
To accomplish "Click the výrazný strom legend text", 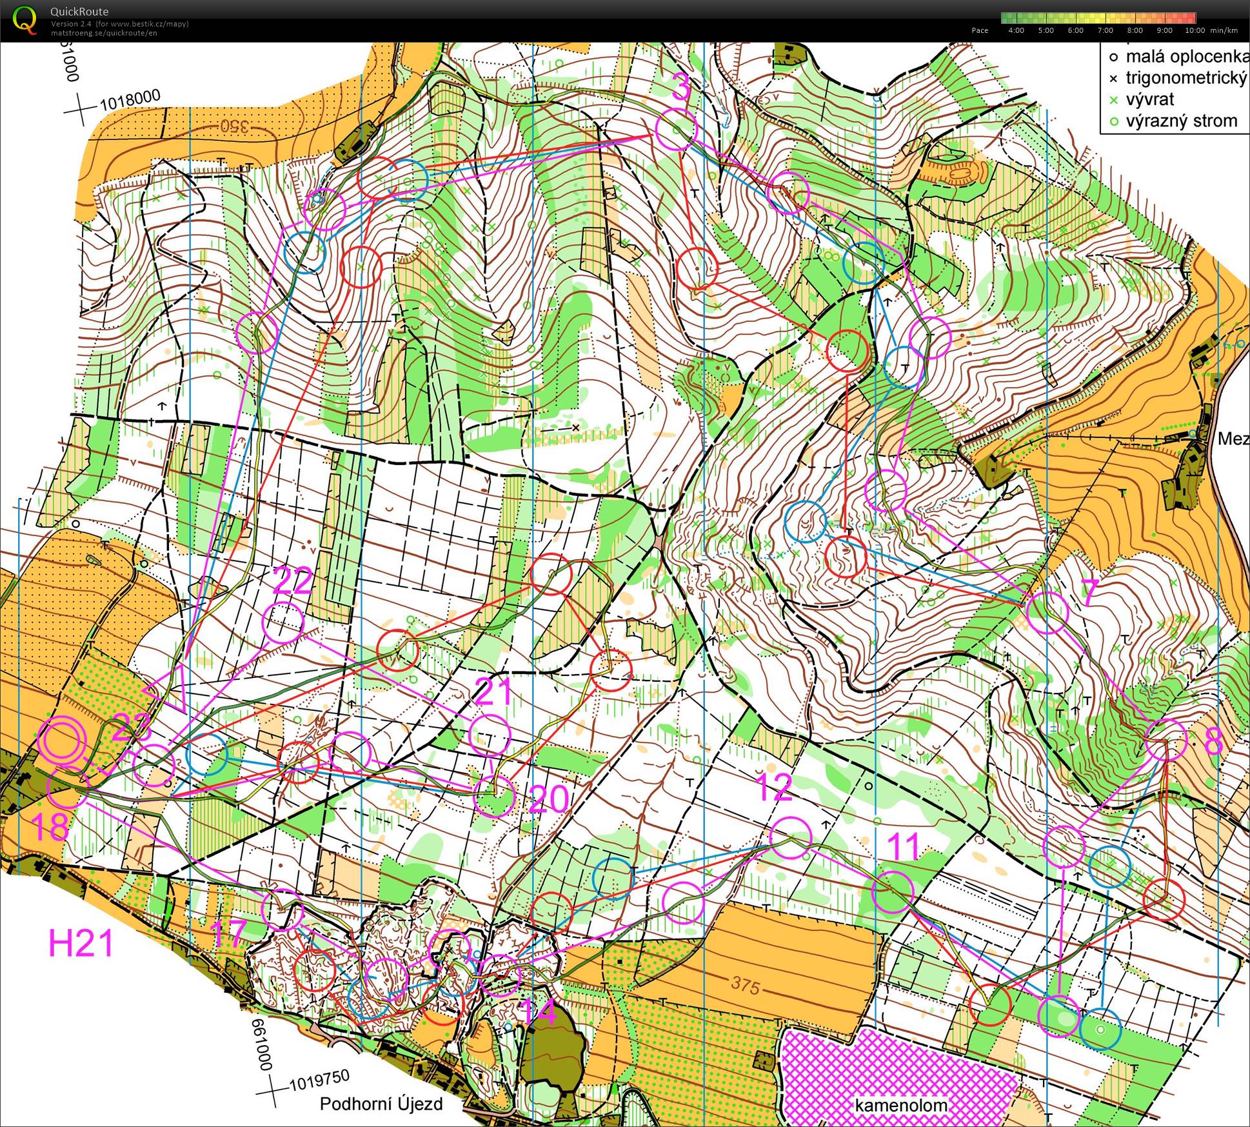I will tap(1182, 121).
